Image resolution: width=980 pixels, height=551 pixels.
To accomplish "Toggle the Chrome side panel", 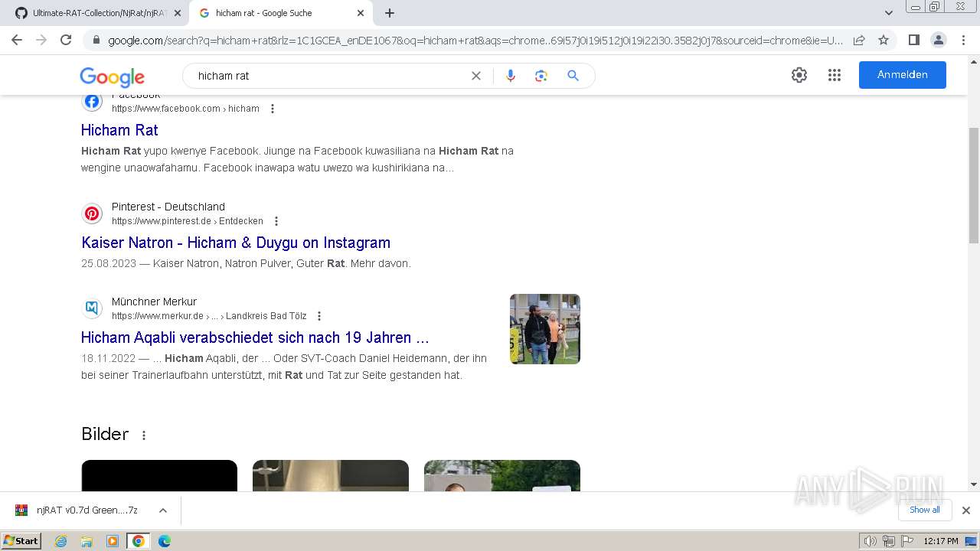I will pyautogui.click(x=913, y=40).
